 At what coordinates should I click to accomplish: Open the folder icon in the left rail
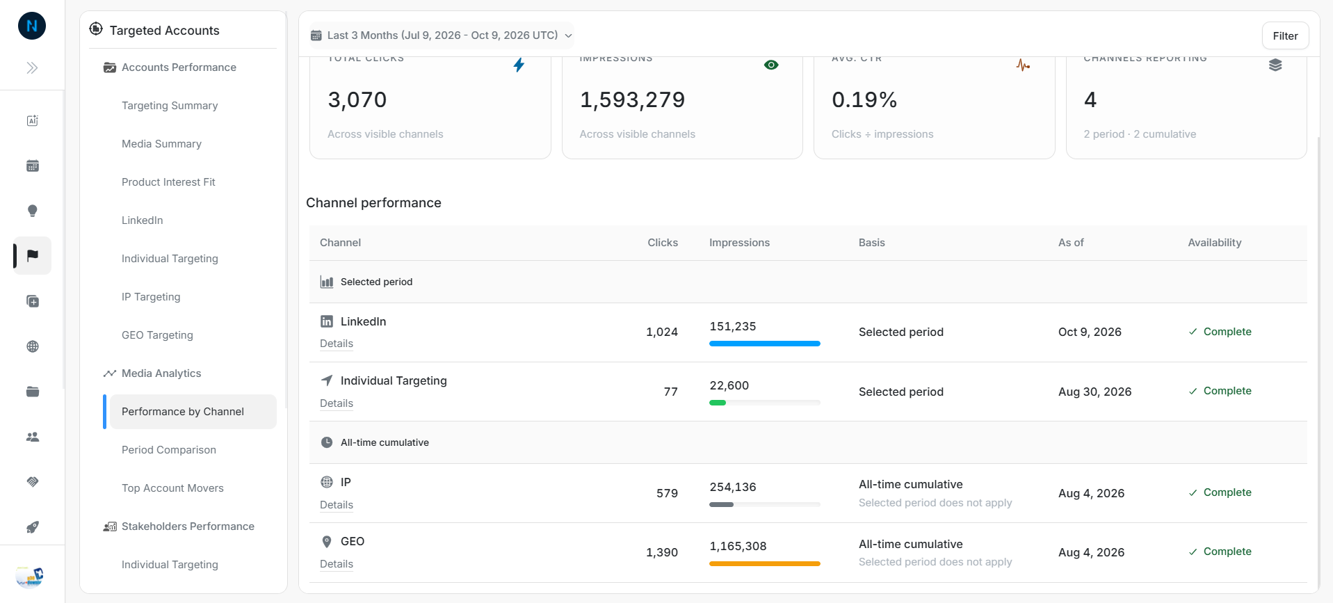coord(33,392)
